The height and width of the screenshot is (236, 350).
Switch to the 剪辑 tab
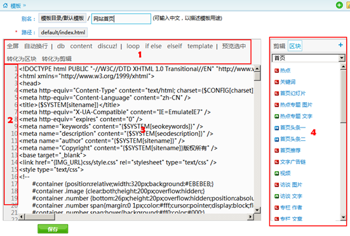tap(279, 46)
